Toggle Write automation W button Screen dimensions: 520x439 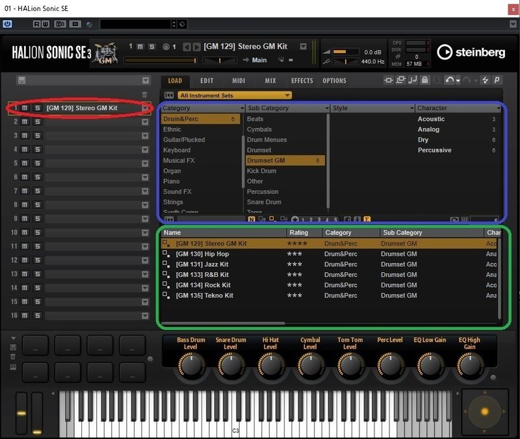45,24
